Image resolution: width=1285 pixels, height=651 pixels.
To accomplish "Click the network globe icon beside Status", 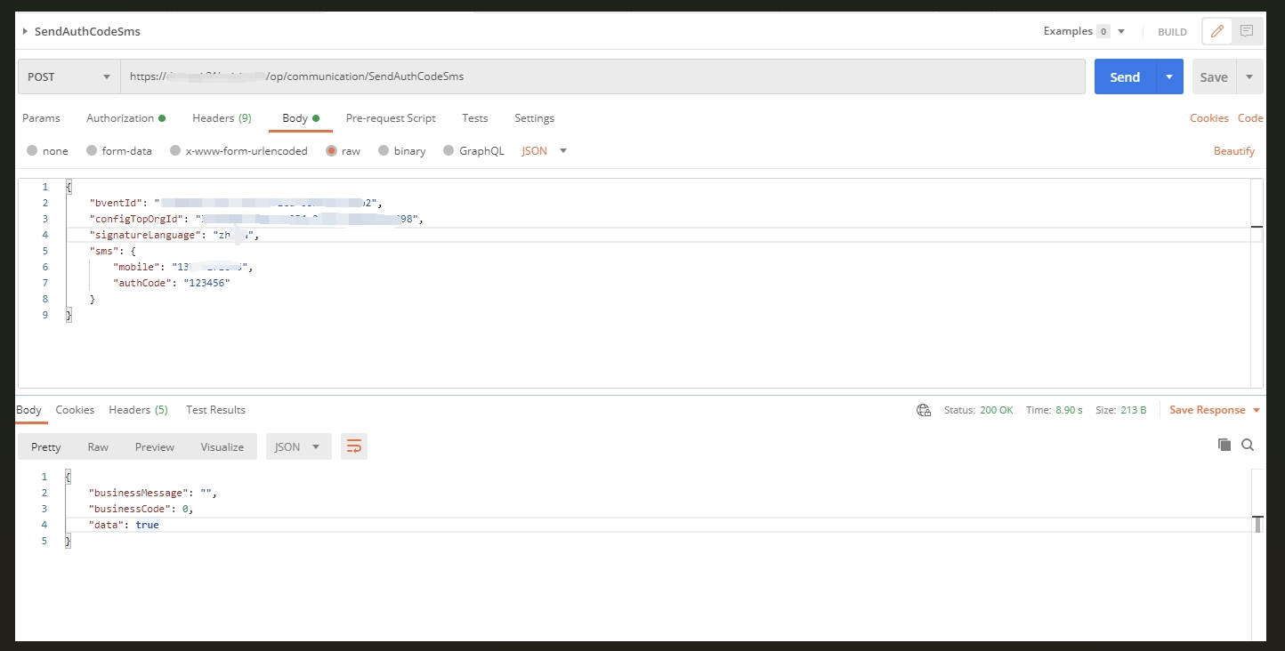I will point(924,410).
